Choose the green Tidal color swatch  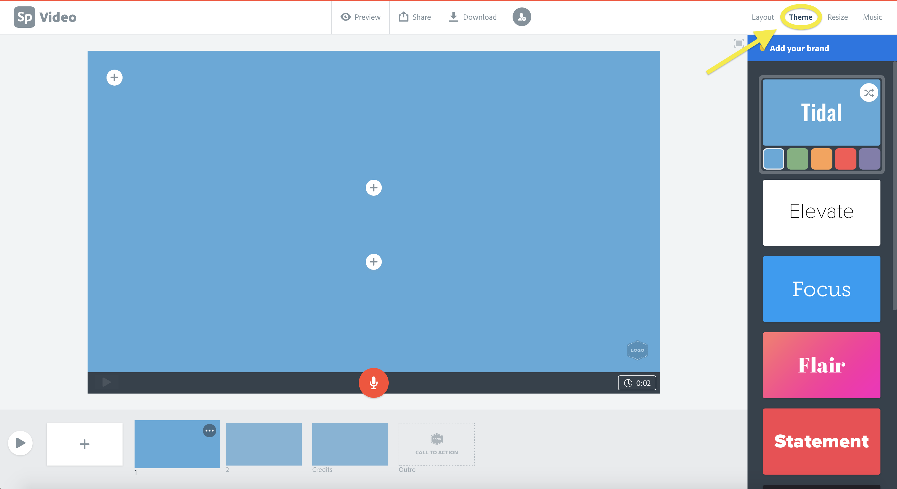[x=797, y=159]
